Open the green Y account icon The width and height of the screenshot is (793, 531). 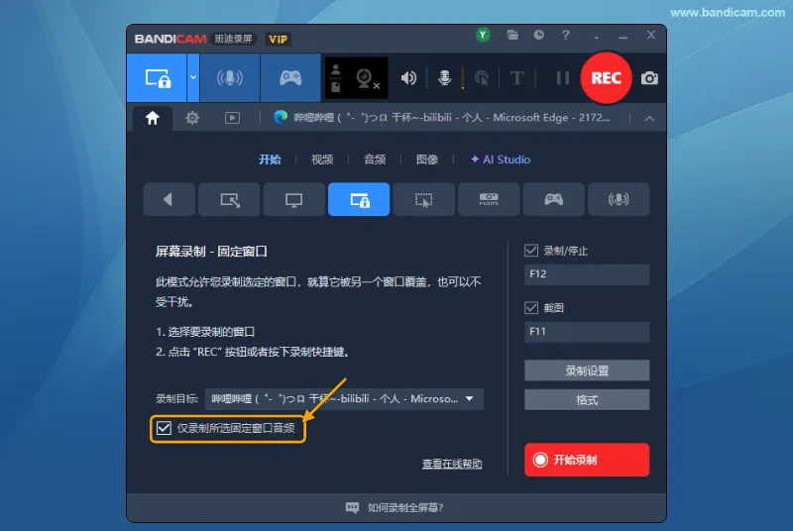(483, 35)
